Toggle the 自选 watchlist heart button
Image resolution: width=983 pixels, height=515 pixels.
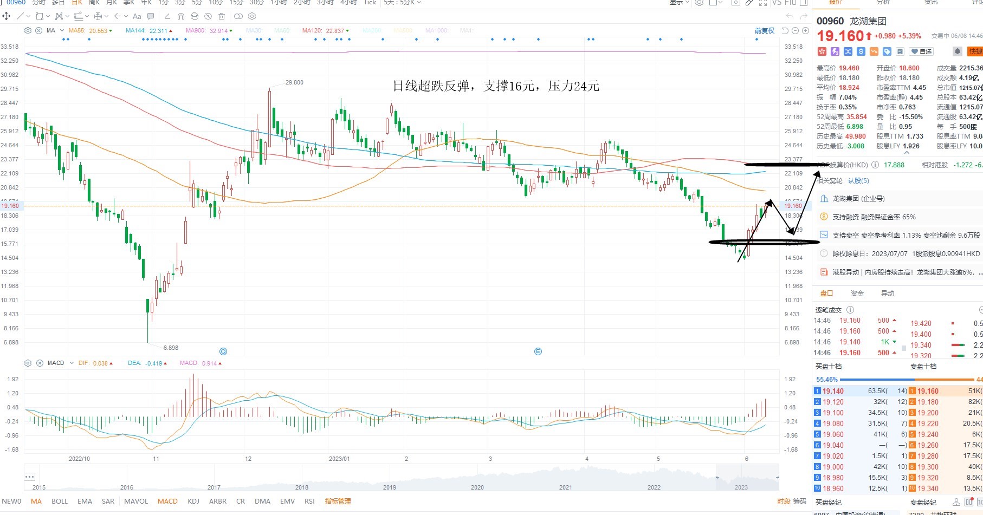point(921,51)
